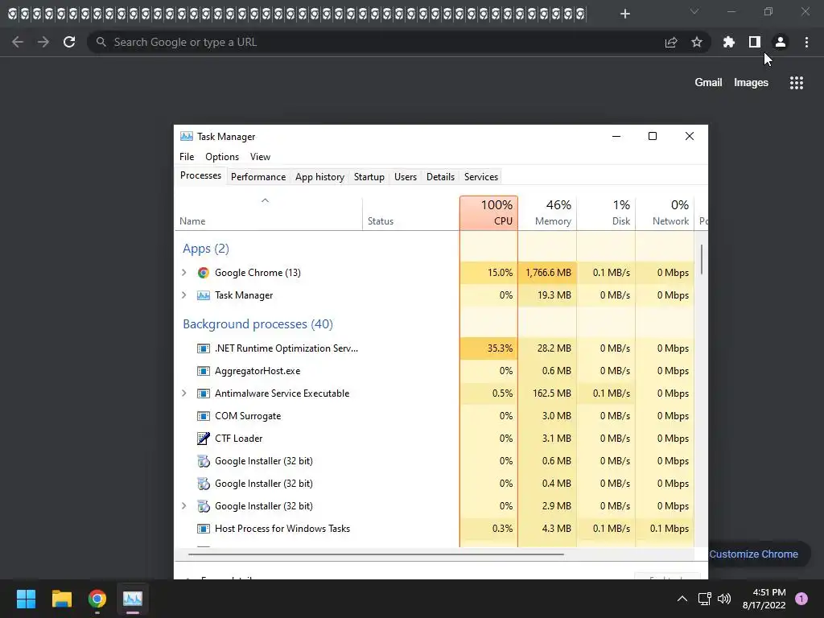Open File Explorer from the taskbar
This screenshot has height=618, width=824.
coord(61,599)
